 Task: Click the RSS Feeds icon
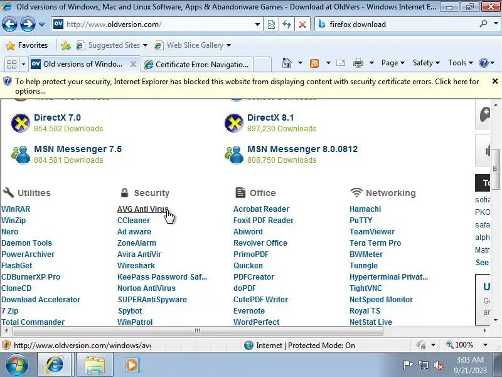tap(314, 63)
